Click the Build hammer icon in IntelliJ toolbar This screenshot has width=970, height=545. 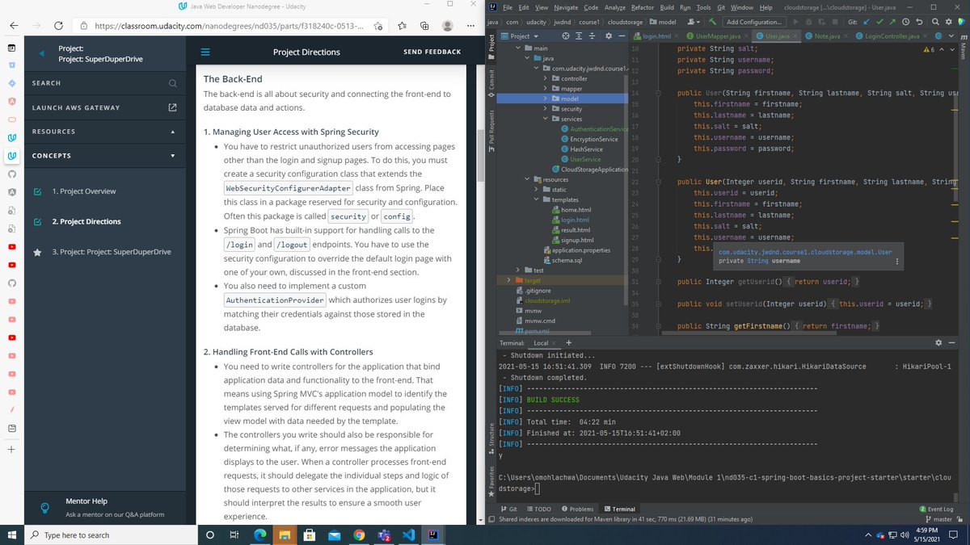tap(711, 22)
